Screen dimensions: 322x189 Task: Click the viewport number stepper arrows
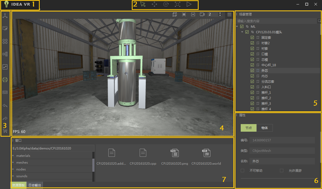pyautogui.click(x=220, y=14)
